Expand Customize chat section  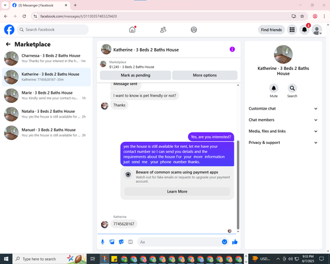tap(283, 108)
